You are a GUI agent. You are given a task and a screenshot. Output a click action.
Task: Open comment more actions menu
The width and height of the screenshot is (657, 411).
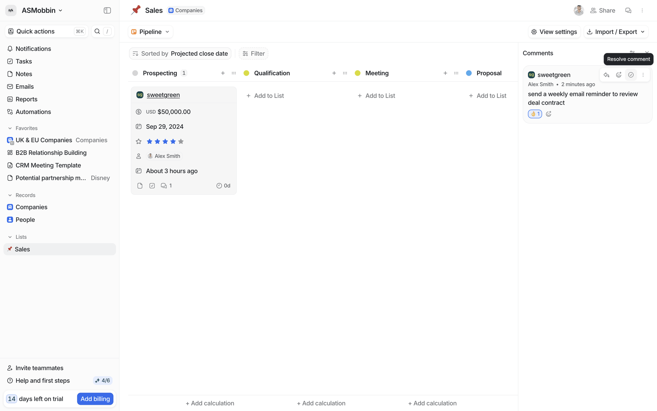pos(643,75)
